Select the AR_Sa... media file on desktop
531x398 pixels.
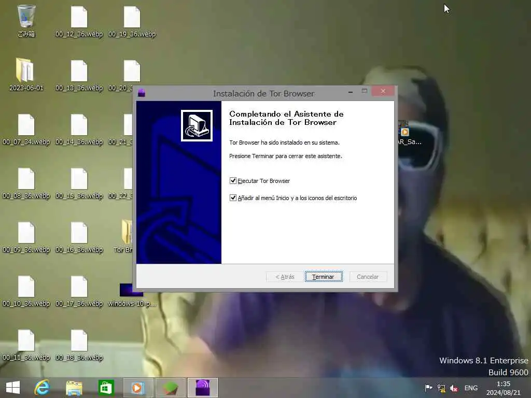point(409,133)
